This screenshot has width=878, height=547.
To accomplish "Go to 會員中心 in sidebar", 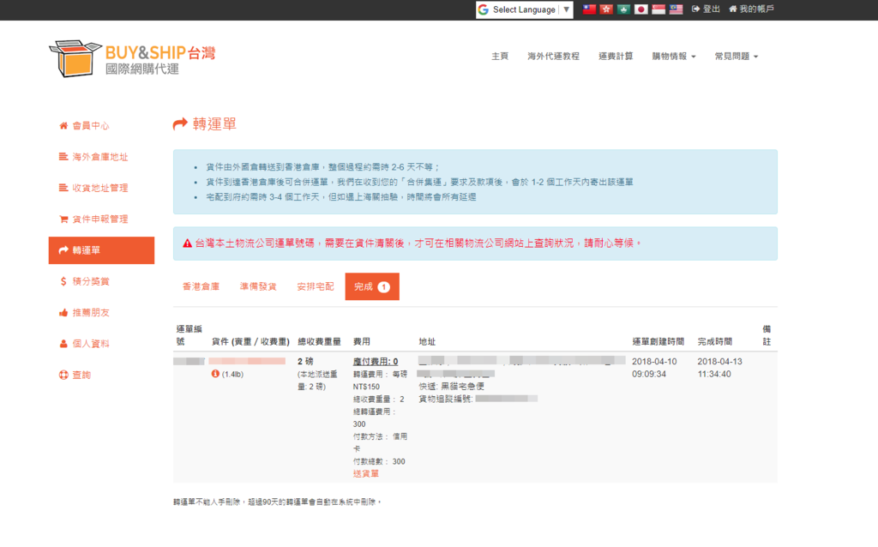I will 90,126.
